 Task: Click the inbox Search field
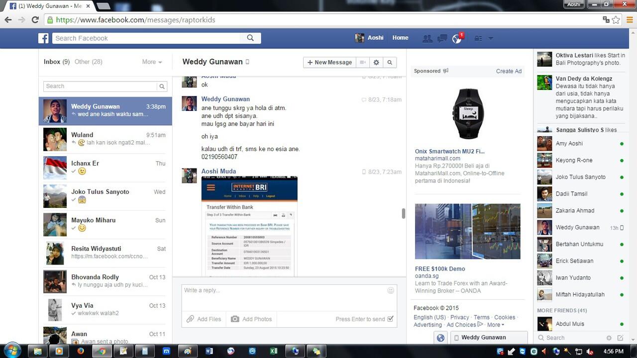pyautogui.click(x=101, y=86)
